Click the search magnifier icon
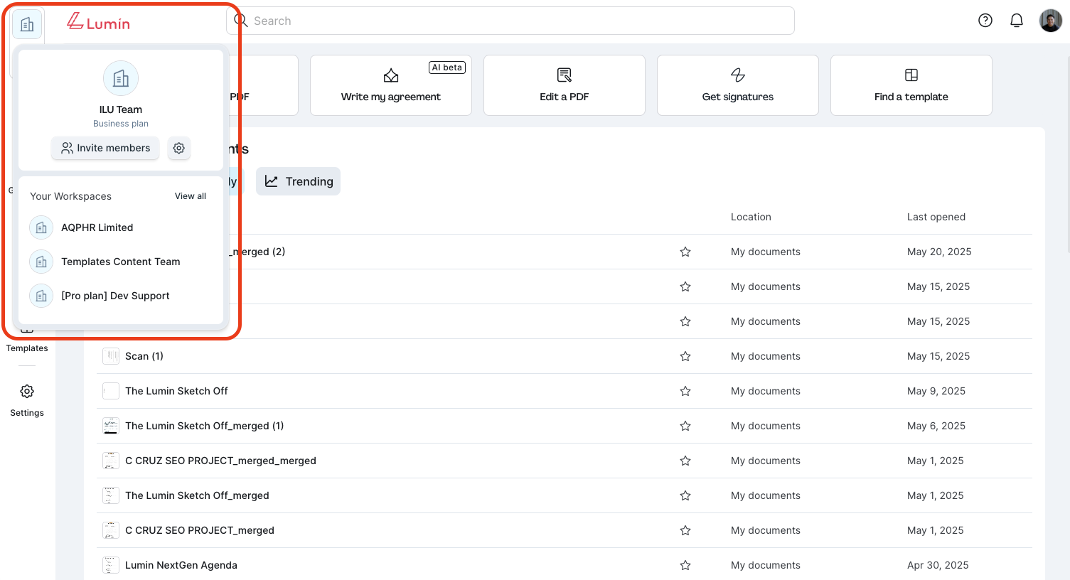The height and width of the screenshot is (580, 1070). [x=241, y=21]
